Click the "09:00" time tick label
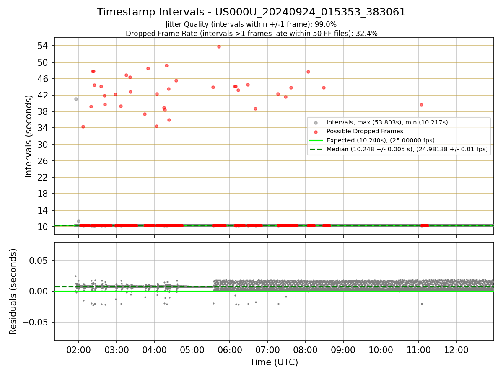The width and height of the screenshot is (503, 377). click(x=343, y=350)
